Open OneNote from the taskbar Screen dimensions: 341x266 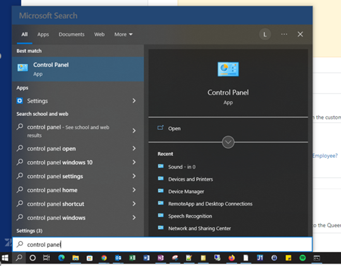pyautogui.click(x=161, y=258)
